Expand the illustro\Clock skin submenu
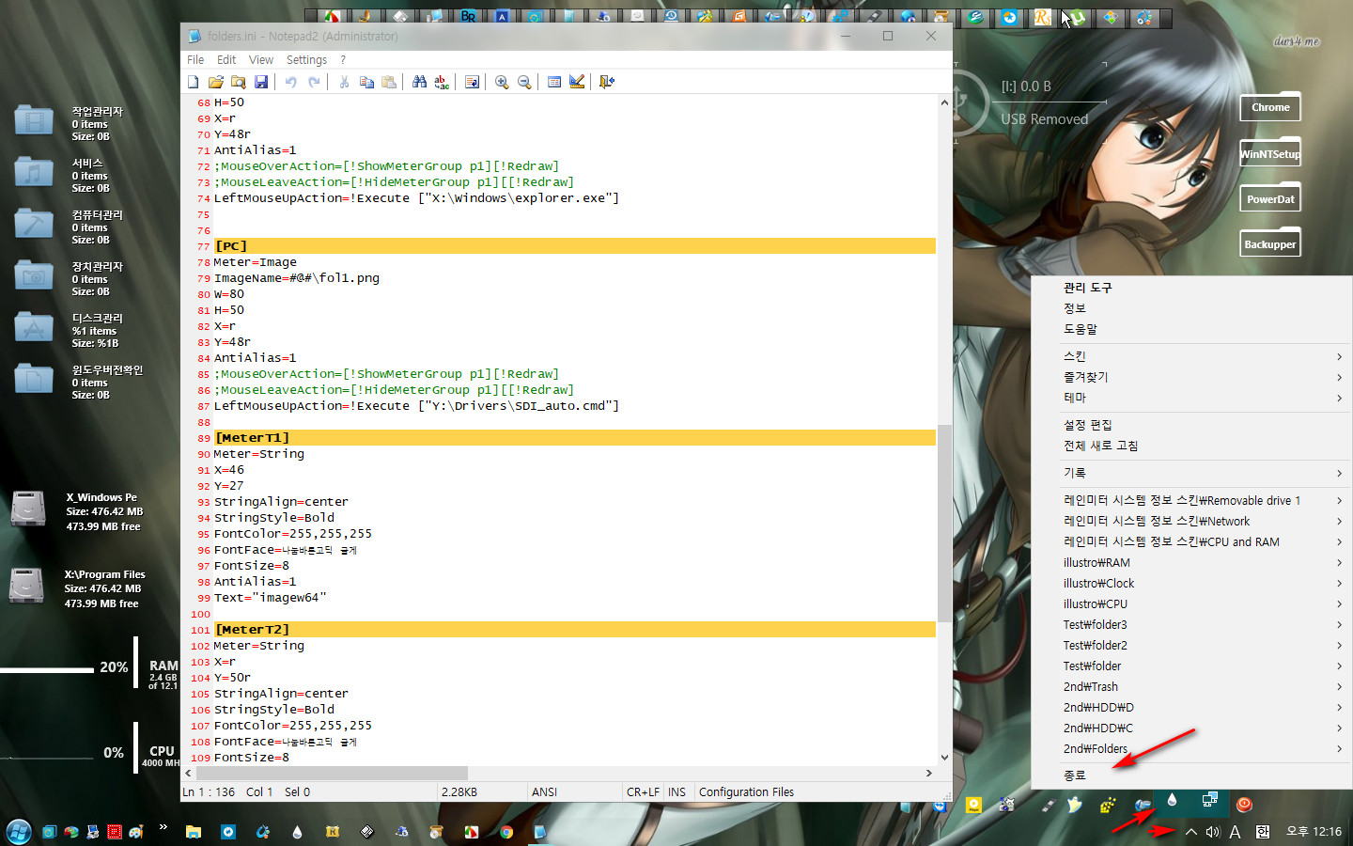This screenshot has width=1353, height=846. tap(1191, 583)
